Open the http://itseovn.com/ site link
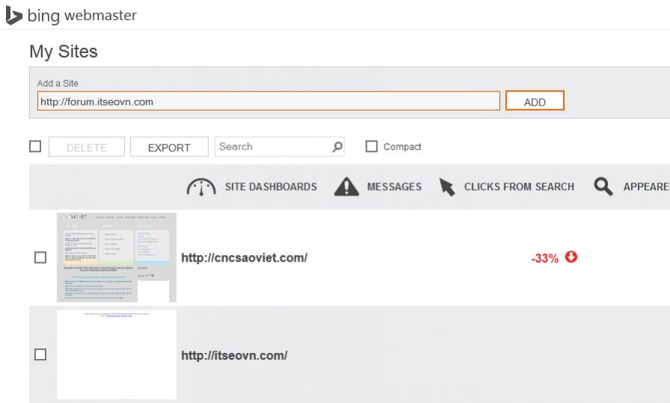The width and height of the screenshot is (670, 403). [234, 355]
